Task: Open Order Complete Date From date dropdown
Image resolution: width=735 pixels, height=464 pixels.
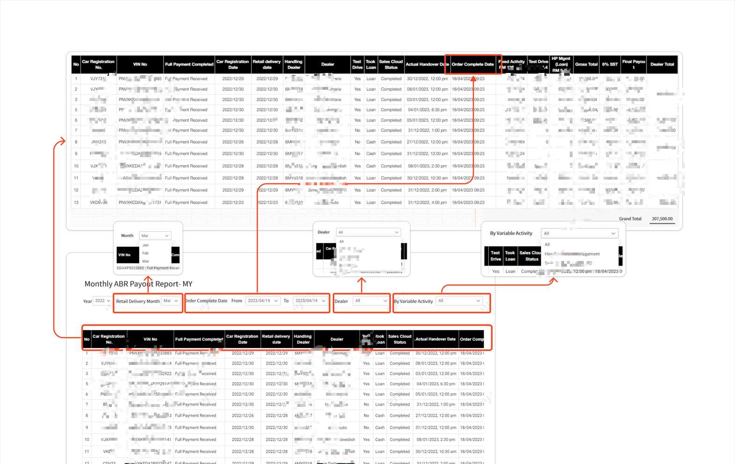Action: click(263, 301)
